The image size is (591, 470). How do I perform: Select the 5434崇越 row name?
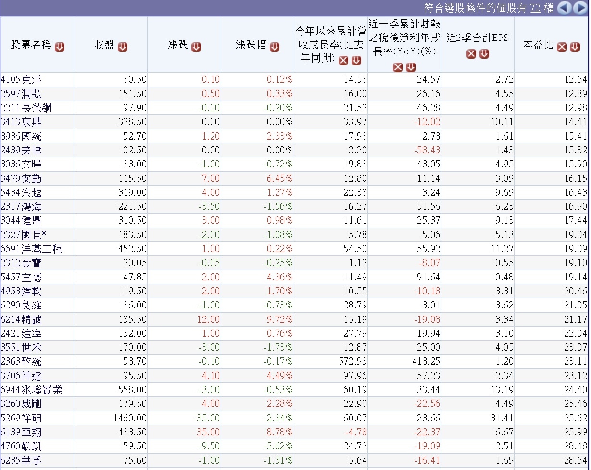coord(21,192)
